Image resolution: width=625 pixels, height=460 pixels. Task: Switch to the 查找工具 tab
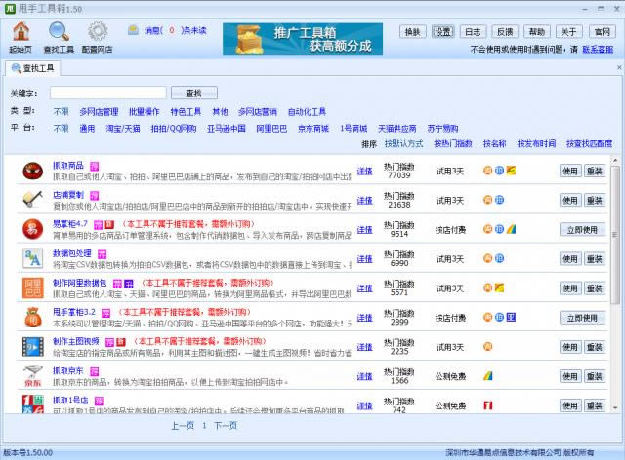point(33,67)
